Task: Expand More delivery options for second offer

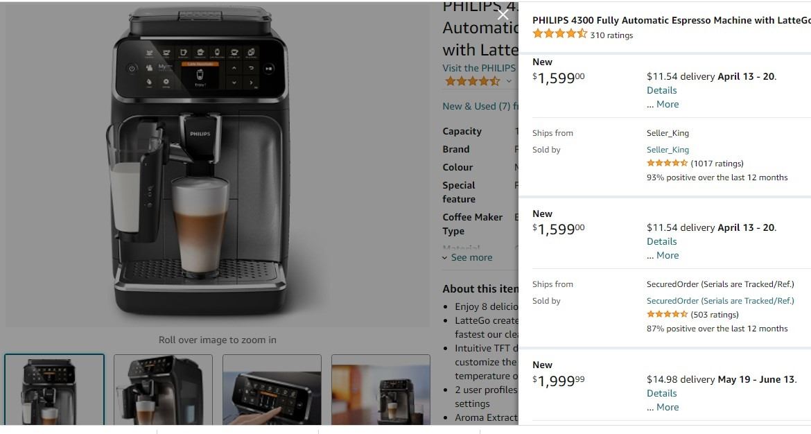Action: click(x=663, y=255)
